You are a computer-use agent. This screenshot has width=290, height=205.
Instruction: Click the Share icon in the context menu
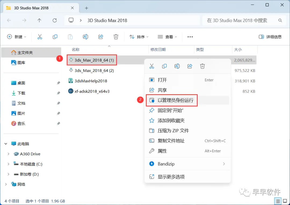coord(190,66)
